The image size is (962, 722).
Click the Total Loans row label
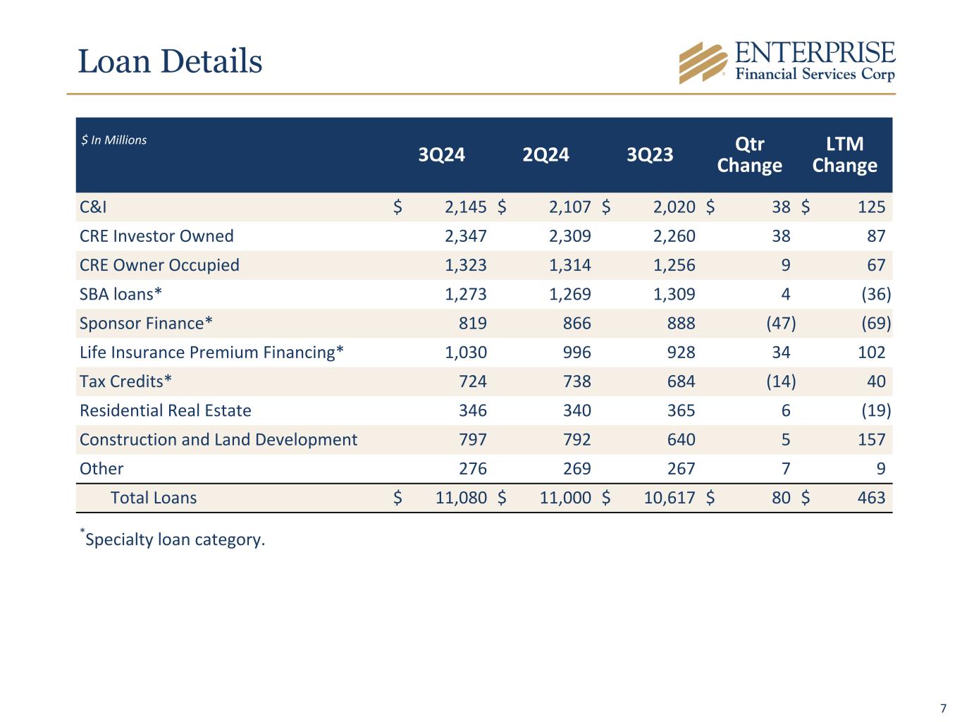click(x=154, y=498)
